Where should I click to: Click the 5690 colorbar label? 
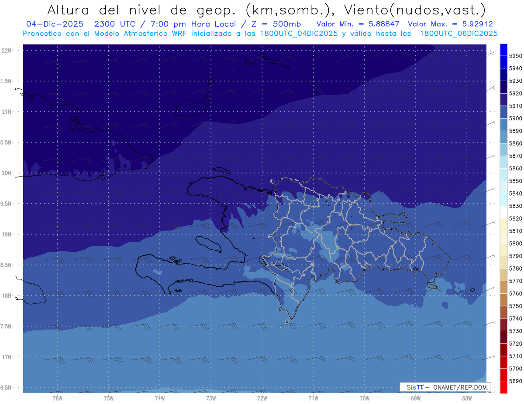(516, 381)
